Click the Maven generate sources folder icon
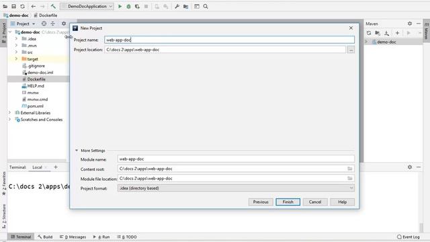This screenshot has height=242, width=430. click(x=378, y=33)
